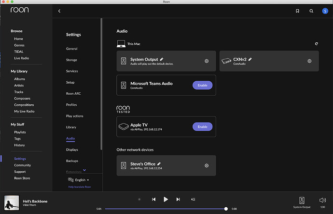Screen dimensions: 333x214
Task: Click the Help translate Roon link
Action: 79,187
